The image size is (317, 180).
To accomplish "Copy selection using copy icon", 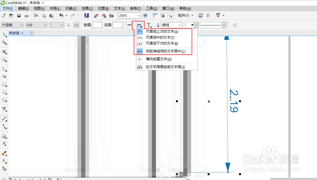I will 44,16.
